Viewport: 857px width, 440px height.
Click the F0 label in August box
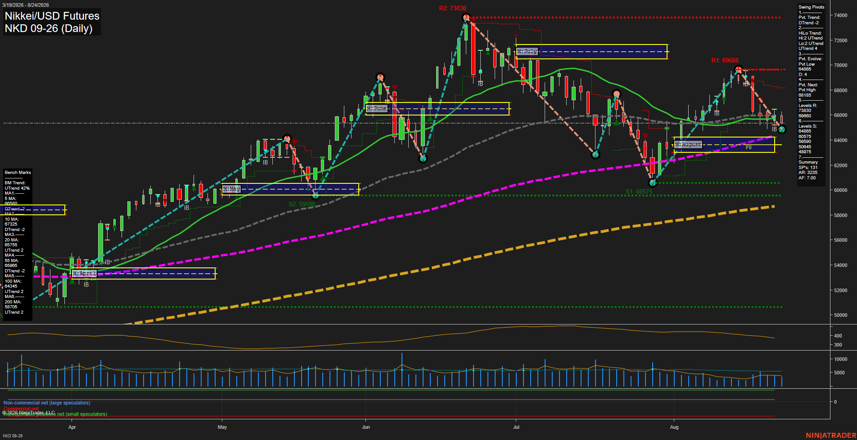749,147
